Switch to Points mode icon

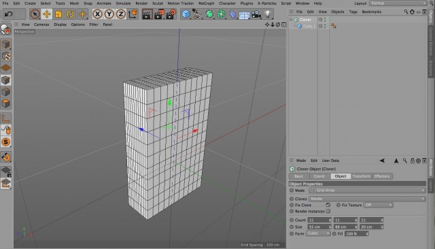(6, 80)
